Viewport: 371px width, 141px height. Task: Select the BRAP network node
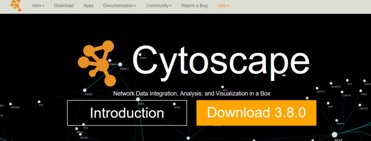point(334,134)
